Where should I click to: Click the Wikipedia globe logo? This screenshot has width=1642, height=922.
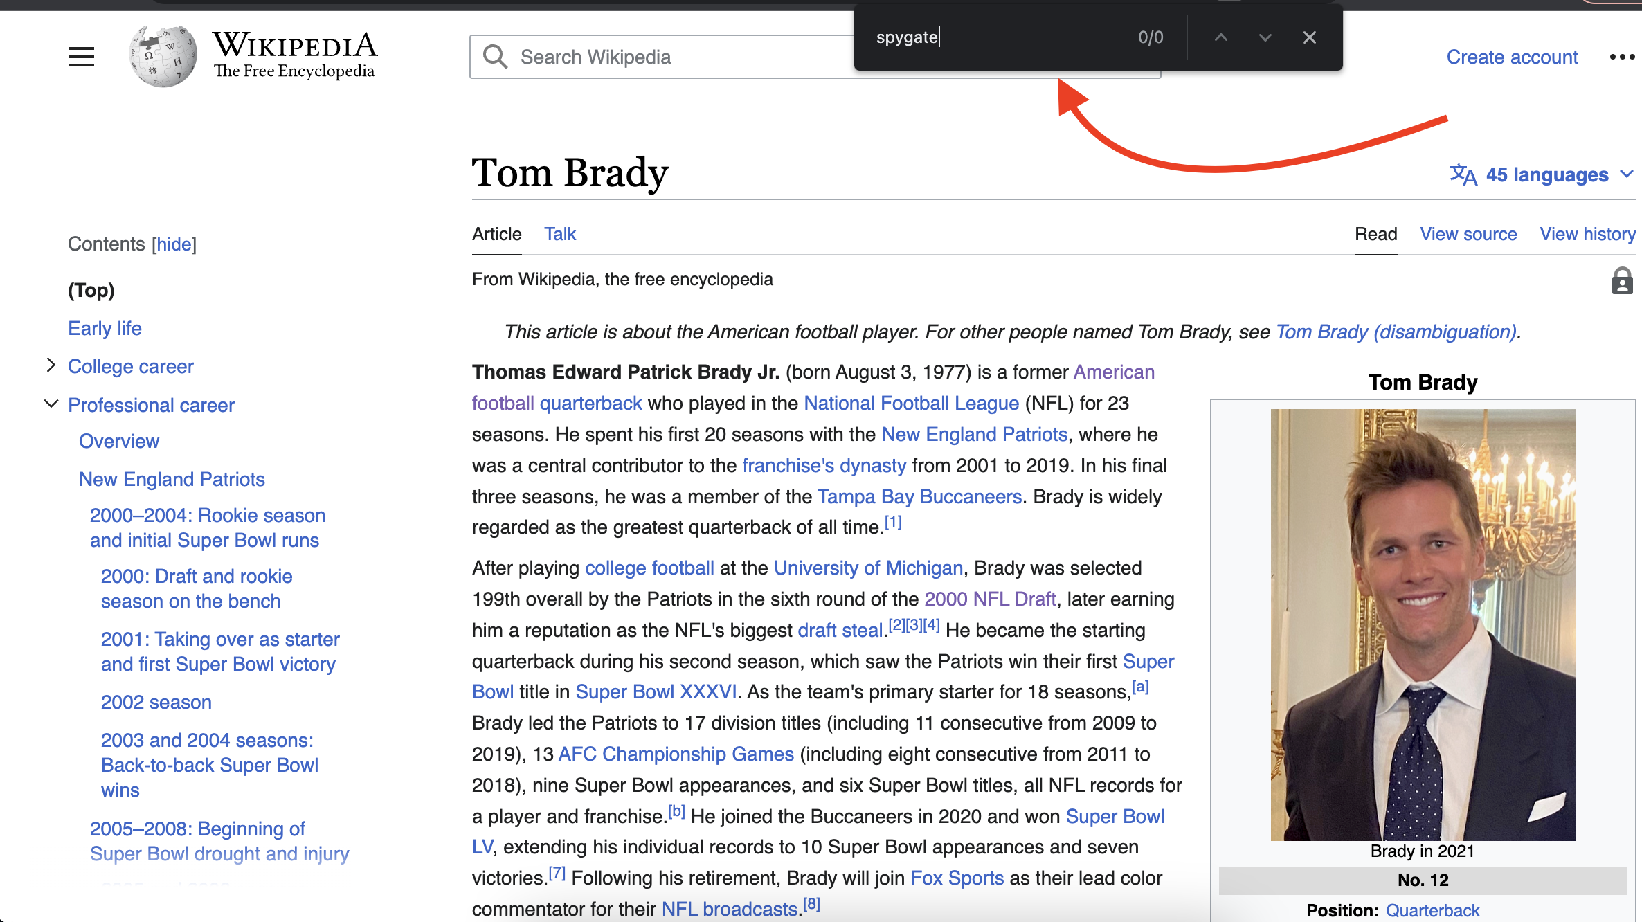[x=163, y=57]
